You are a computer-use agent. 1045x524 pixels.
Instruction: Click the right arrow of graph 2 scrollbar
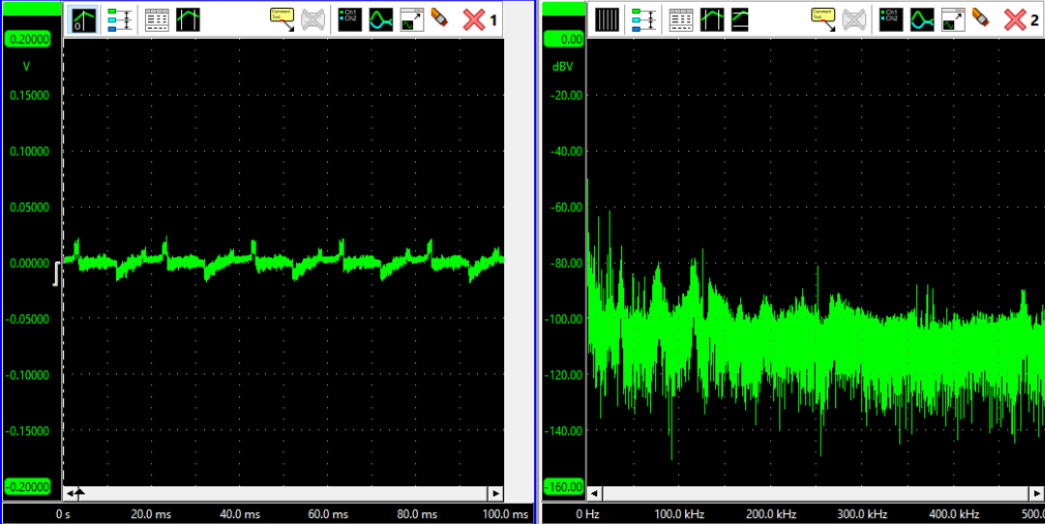(x=1036, y=493)
